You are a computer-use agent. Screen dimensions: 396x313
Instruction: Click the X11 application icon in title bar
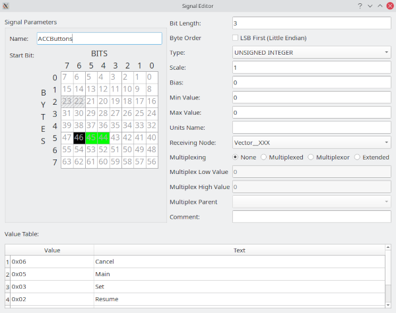pyautogui.click(x=6, y=6)
